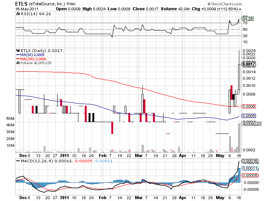Click the Low 0.0008 value in the header

click(x=119, y=9)
